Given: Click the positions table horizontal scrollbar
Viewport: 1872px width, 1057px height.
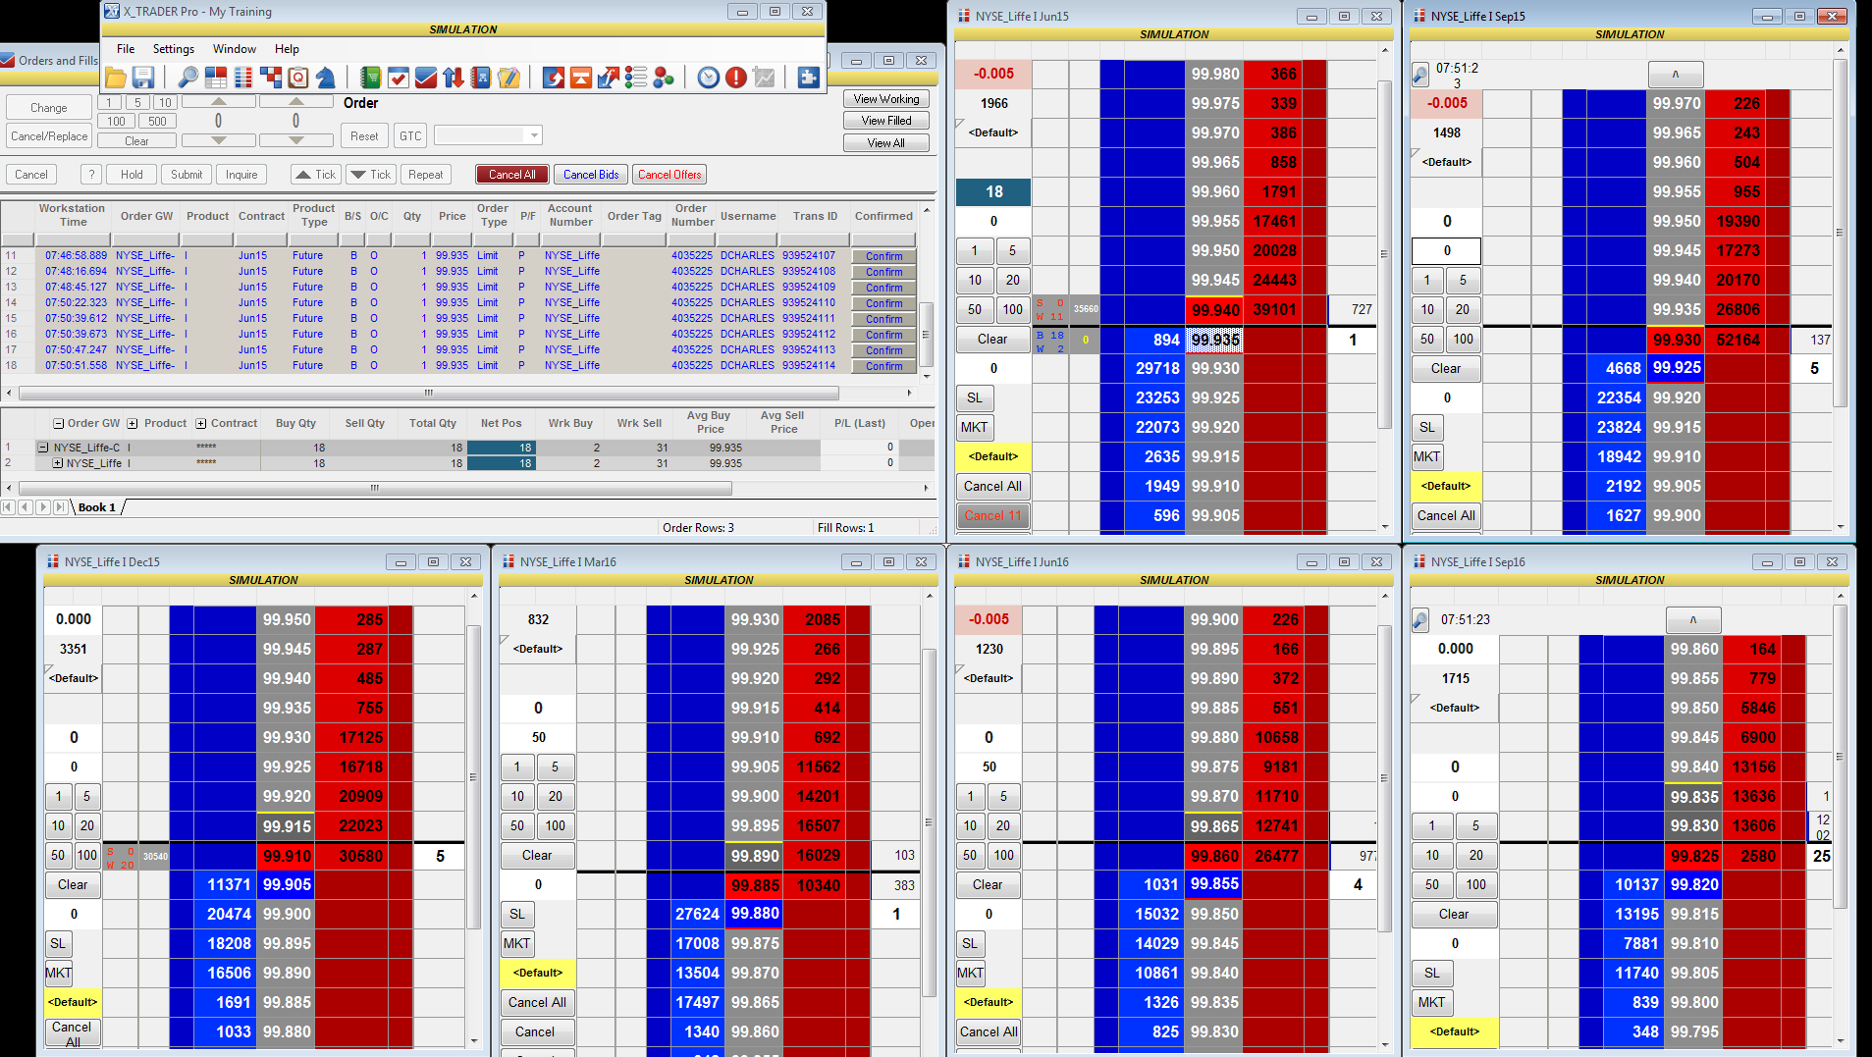Looking at the screenshot, I should (373, 488).
